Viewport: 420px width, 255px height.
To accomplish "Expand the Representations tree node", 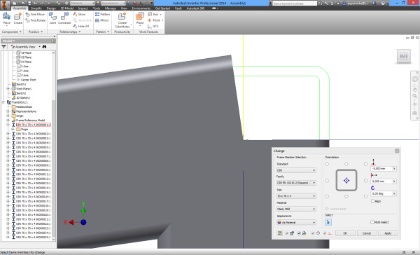I will 8,111.
